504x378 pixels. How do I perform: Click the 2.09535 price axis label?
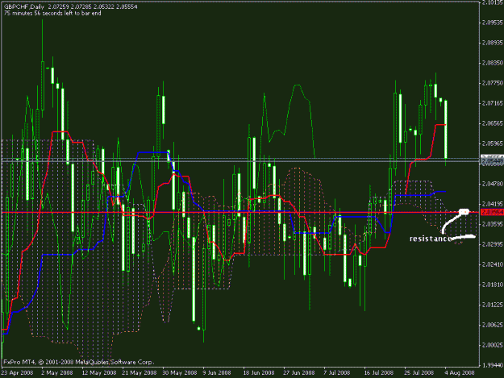click(x=493, y=23)
